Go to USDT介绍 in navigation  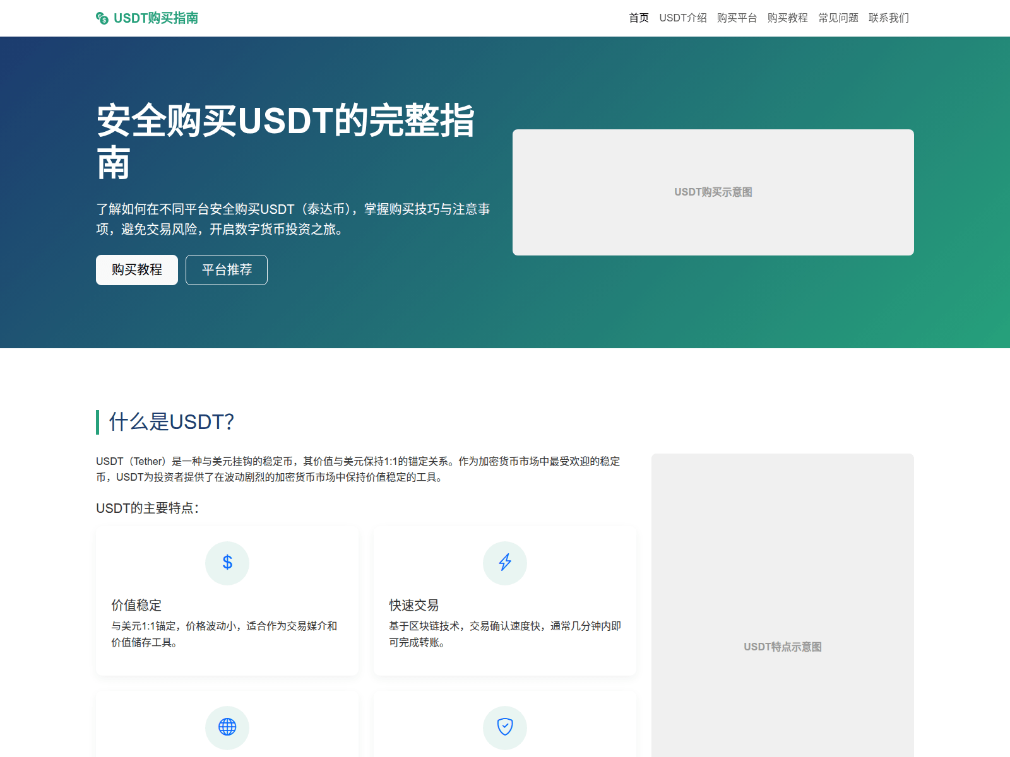[683, 18]
